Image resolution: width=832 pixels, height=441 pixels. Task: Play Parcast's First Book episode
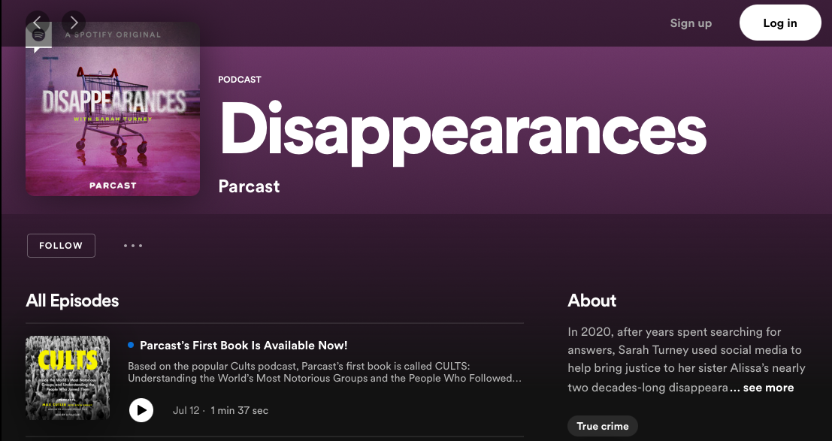(x=141, y=410)
